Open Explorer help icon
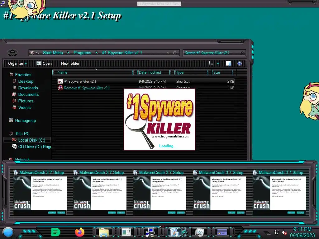Screen dimensions: 319x239 pos(240,63)
